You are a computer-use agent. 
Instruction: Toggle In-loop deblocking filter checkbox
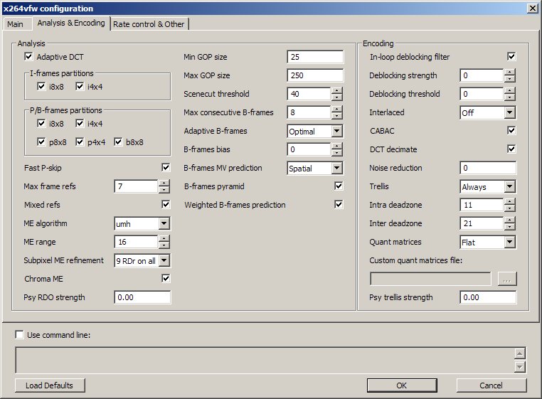511,57
